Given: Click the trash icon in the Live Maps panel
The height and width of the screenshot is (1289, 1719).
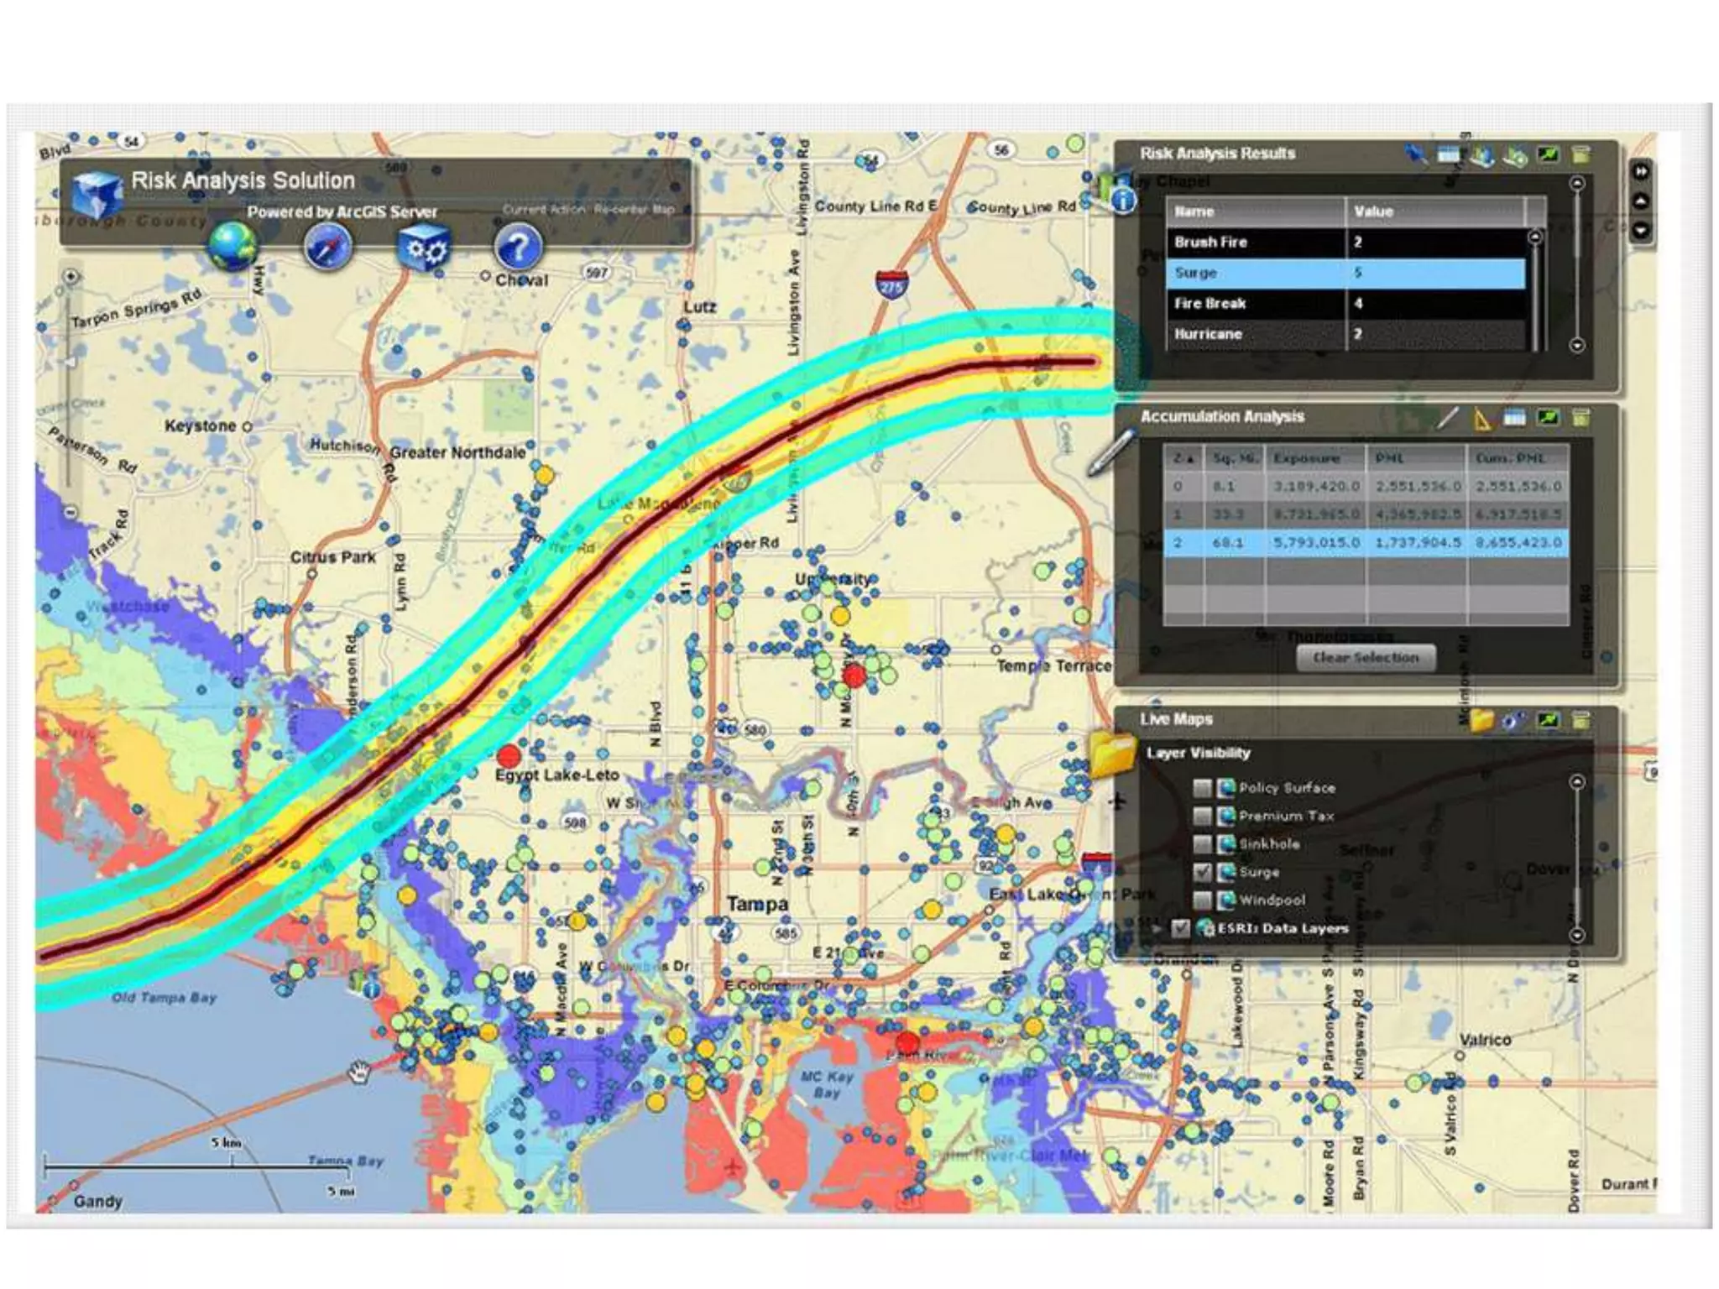Looking at the screenshot, I should [x=1581, y=720].
